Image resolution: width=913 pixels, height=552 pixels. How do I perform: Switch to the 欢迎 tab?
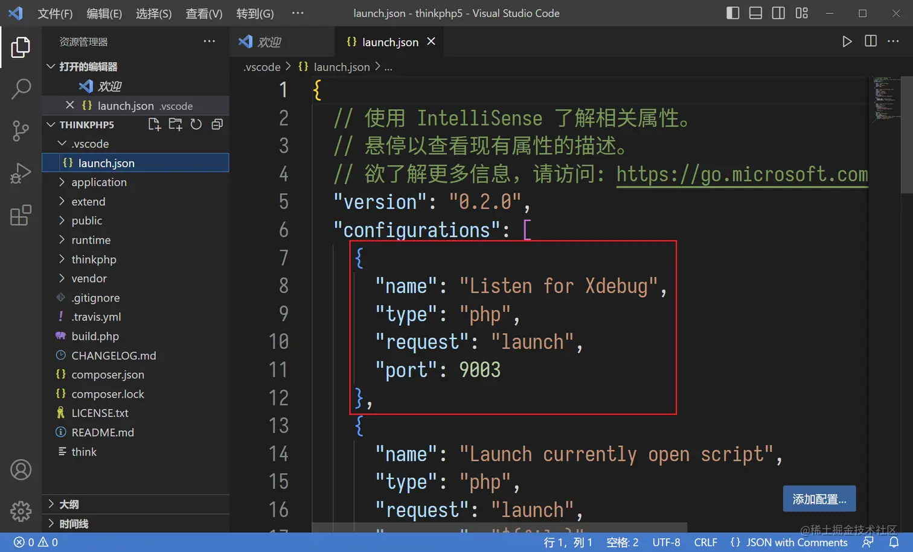pos(282,42)
